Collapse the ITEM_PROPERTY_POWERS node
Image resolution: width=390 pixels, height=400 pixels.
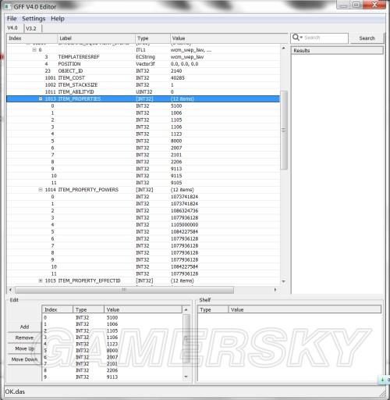[x=41, y=190]
